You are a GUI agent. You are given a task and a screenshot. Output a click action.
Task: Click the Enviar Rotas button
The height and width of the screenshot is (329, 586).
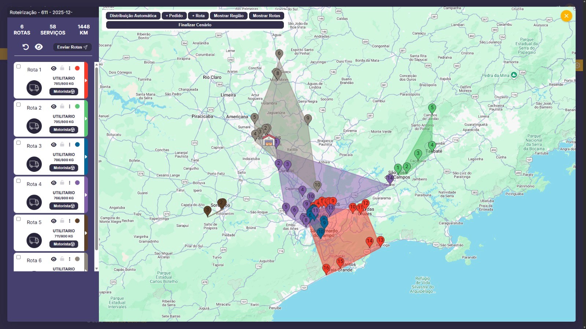[x=72, y=47]
